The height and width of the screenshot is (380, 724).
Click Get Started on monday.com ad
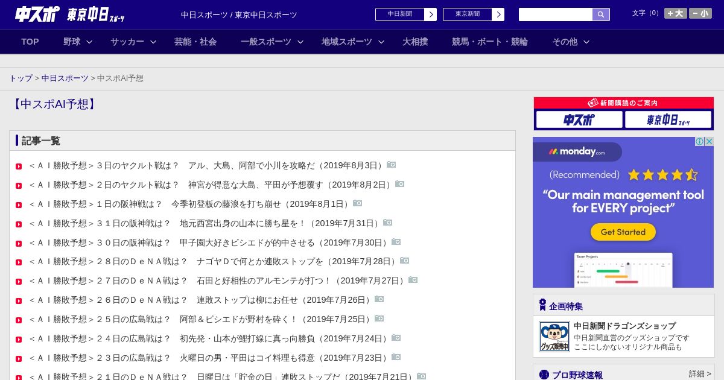pyautogui.click(x=623, y=232)
